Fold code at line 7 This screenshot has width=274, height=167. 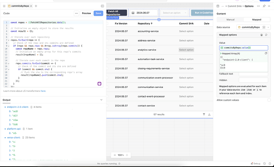[x=9, y=40]
